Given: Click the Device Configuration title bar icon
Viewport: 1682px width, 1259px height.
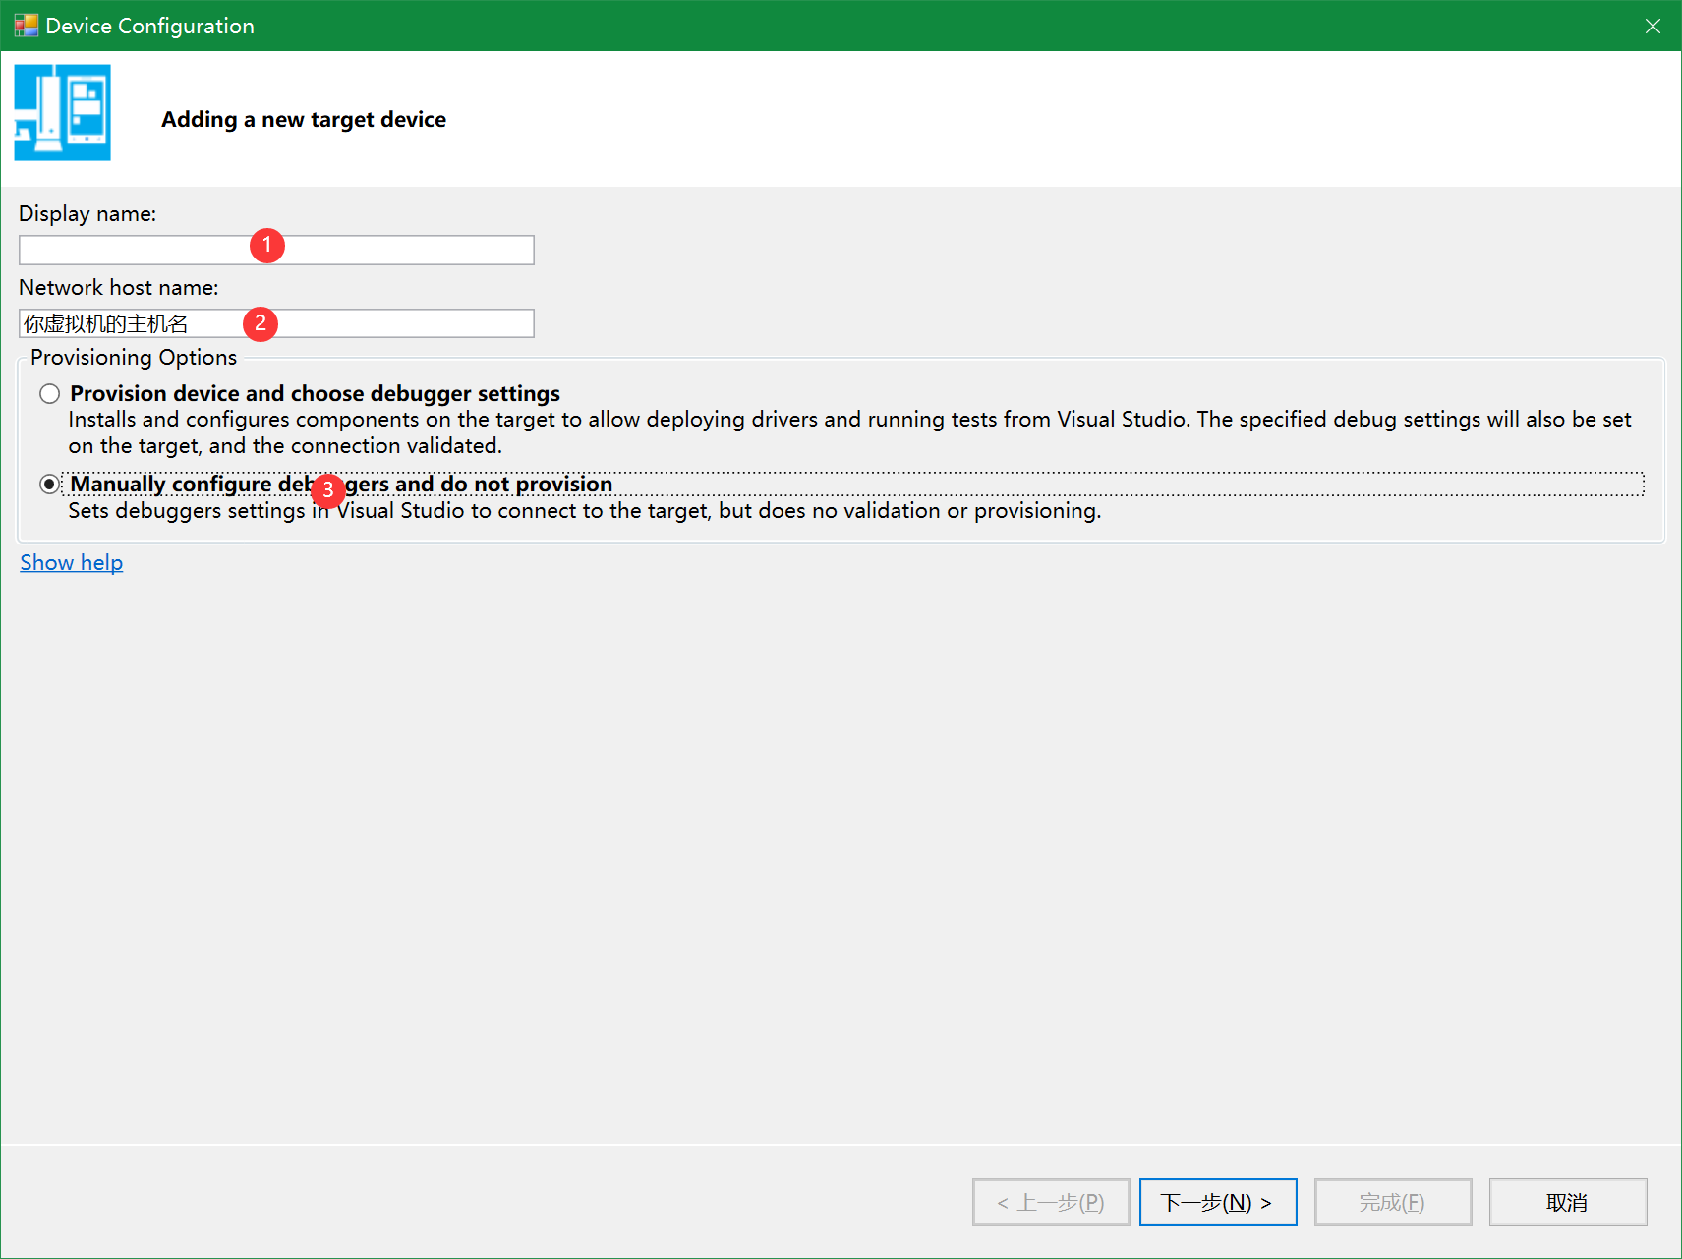Looking at the screenshot, I should click(x=27, y=25).
